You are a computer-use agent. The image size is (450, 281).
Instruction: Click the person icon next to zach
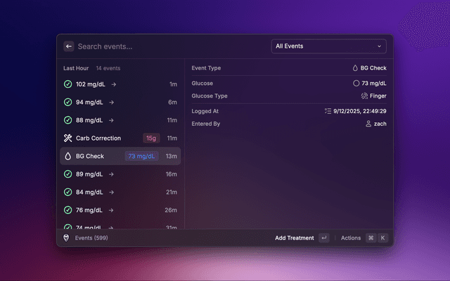pyautogui.click(x=368, y=124)
